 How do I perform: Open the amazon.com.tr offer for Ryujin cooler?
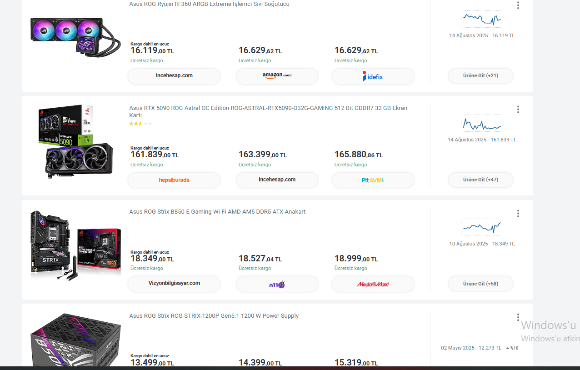coord(277,76)
